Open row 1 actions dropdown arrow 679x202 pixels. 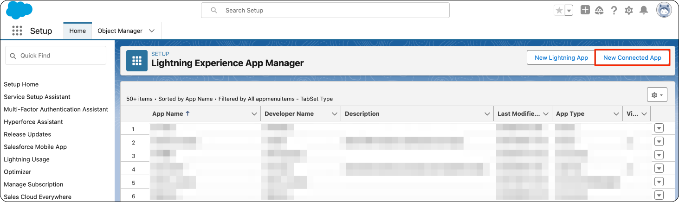(659, 128)
